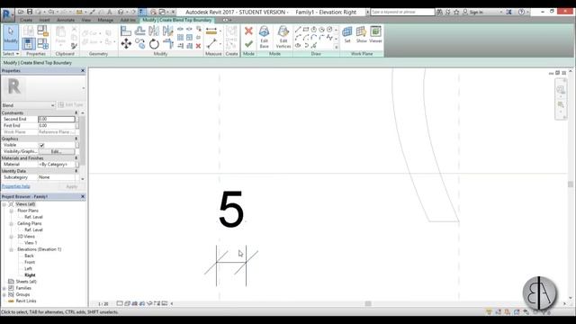Click the Save icon in quick access toolbar
This screenshot has height=324, width=576.
30,12
